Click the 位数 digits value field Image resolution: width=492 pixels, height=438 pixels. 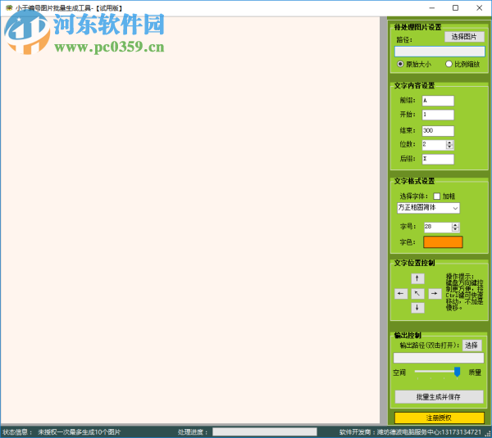point(434,145)
